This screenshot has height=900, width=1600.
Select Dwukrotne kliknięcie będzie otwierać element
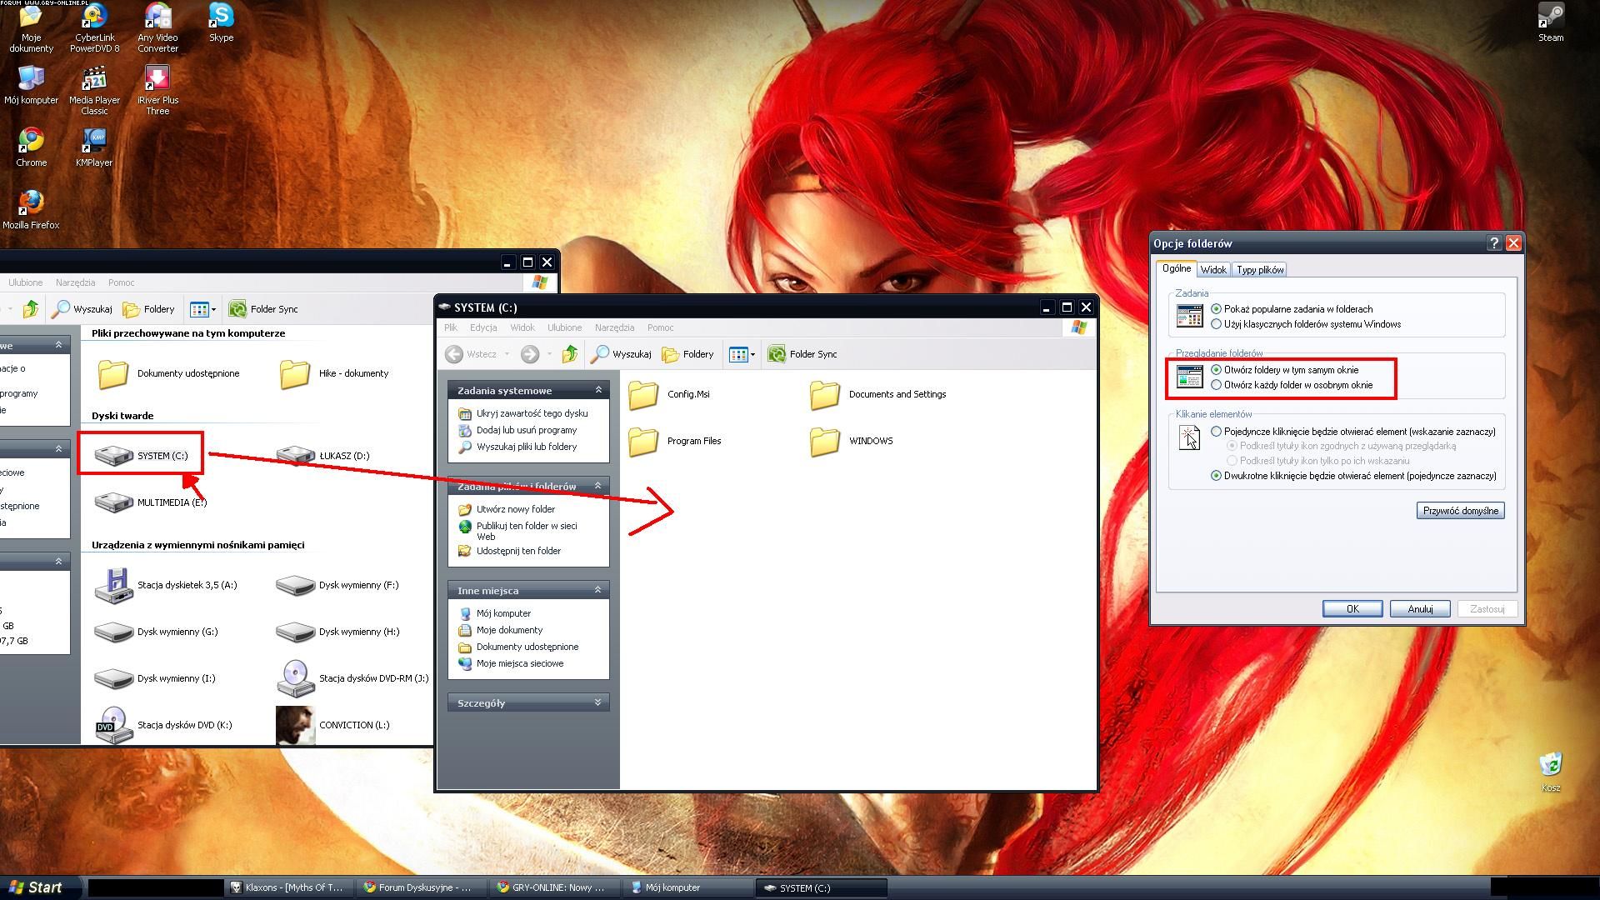1217,476
